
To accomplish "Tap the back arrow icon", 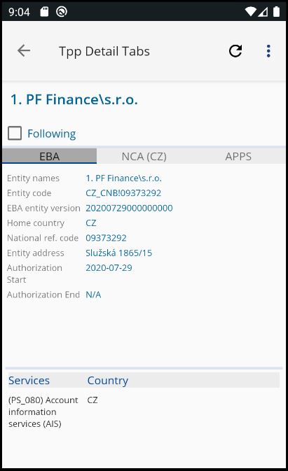I will (24, 50).
